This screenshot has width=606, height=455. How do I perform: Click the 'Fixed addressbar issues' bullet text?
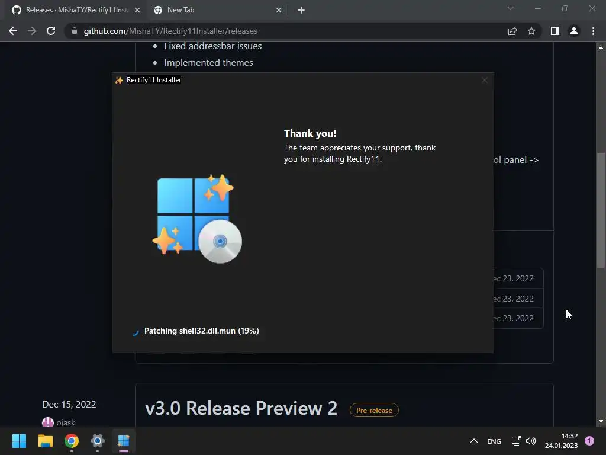[x=213, y=46]
